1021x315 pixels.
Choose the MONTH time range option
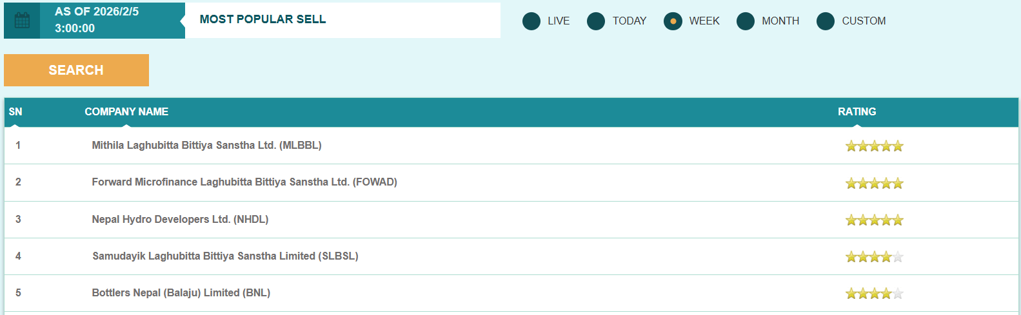(x=746, y=21)
